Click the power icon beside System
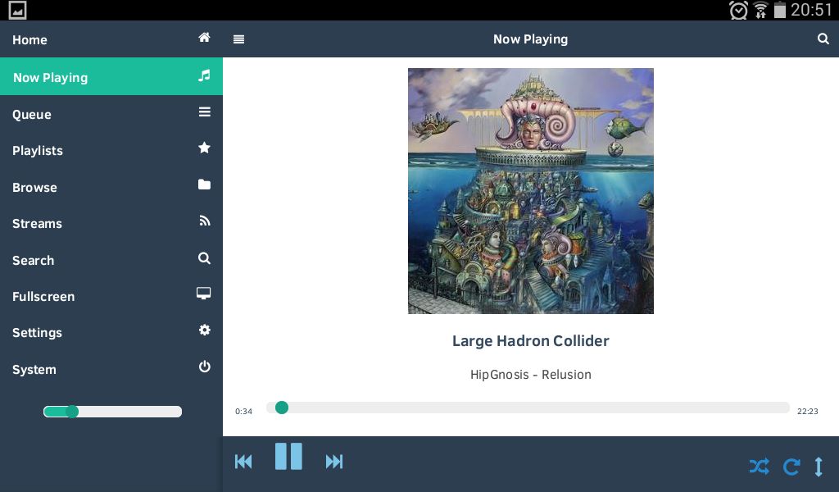839x492 pixels. click(204, 367)
